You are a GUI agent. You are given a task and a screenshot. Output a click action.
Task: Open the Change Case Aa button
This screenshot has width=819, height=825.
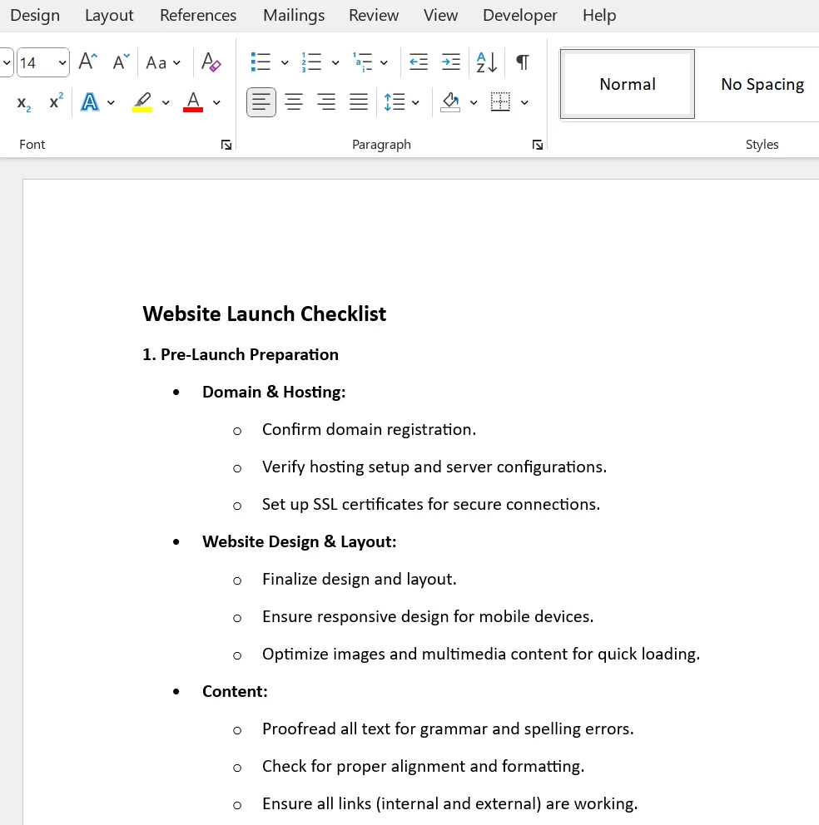click(x=156, y=62)
